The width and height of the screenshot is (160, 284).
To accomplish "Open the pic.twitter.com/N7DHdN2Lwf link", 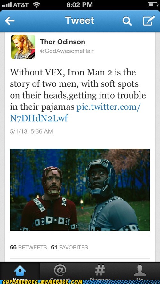I will [x=75, y=113].
